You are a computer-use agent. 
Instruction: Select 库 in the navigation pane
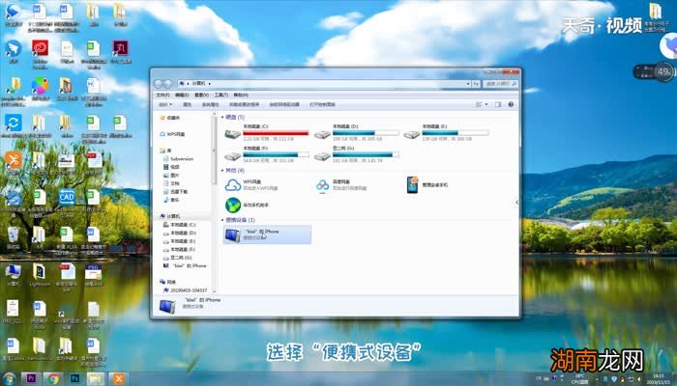pos(165,151)
